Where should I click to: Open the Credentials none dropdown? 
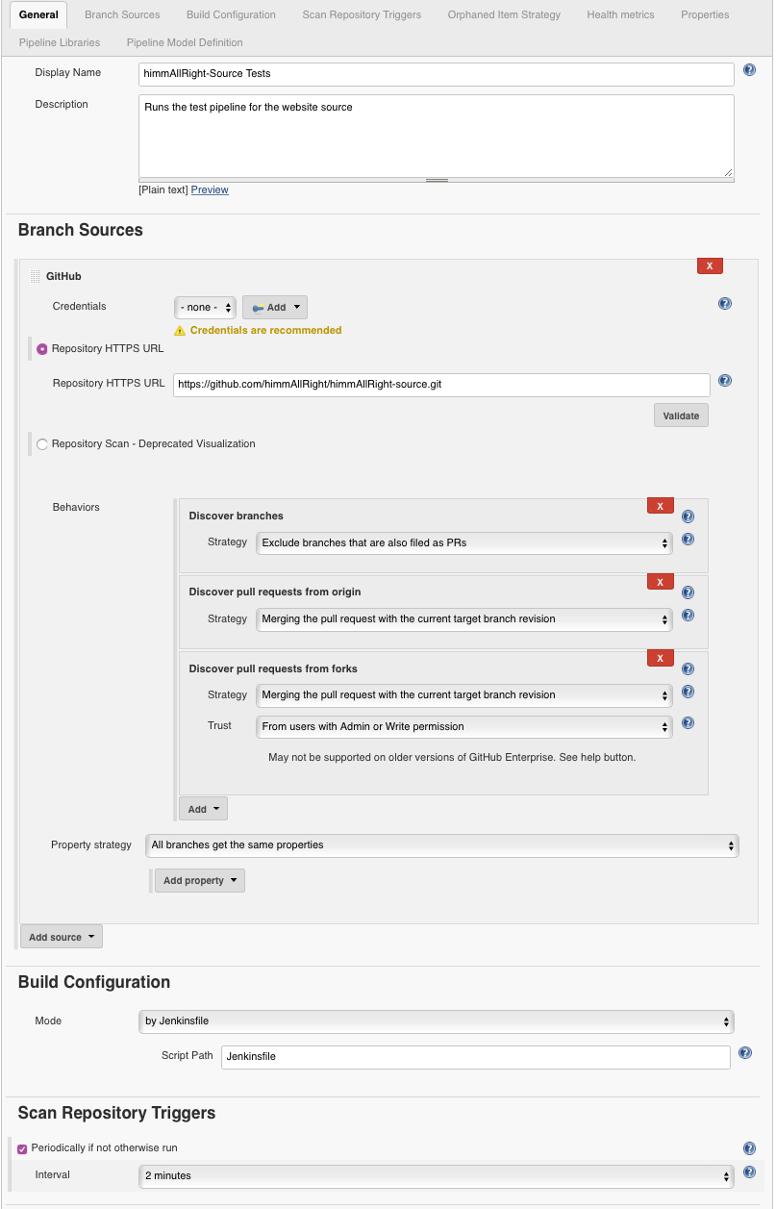coord(205,308)
